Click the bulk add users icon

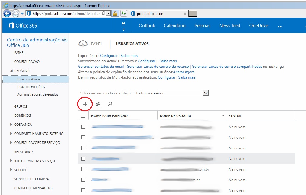pyautogui.click(x=98, y=104)
